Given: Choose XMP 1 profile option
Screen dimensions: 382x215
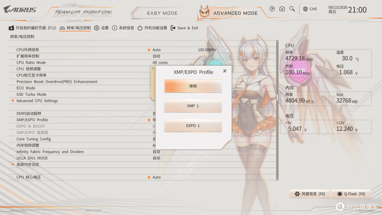Looking at the screenshot, I should (x=193, y=106).
